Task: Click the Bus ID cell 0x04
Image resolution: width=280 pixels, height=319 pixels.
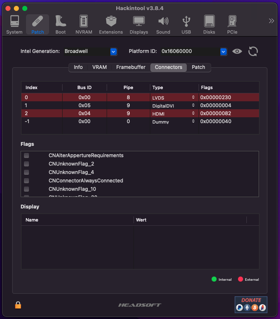Action: tap(84, 113)
